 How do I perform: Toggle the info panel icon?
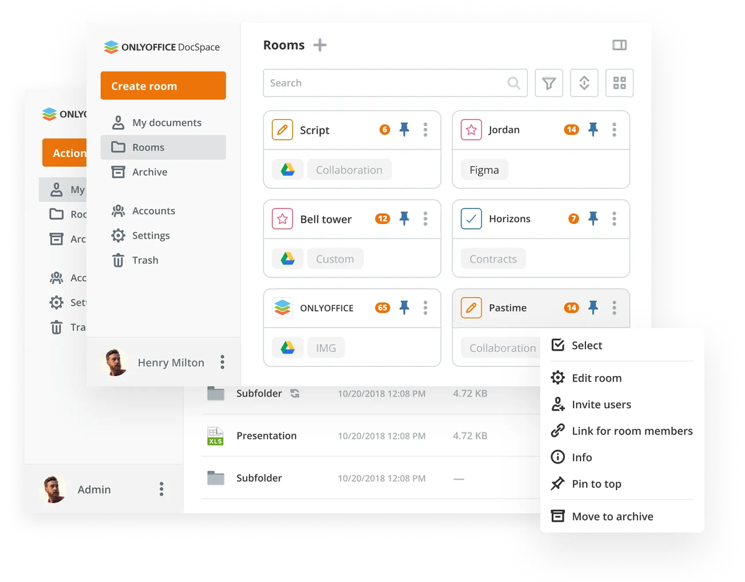pos(620,45)
